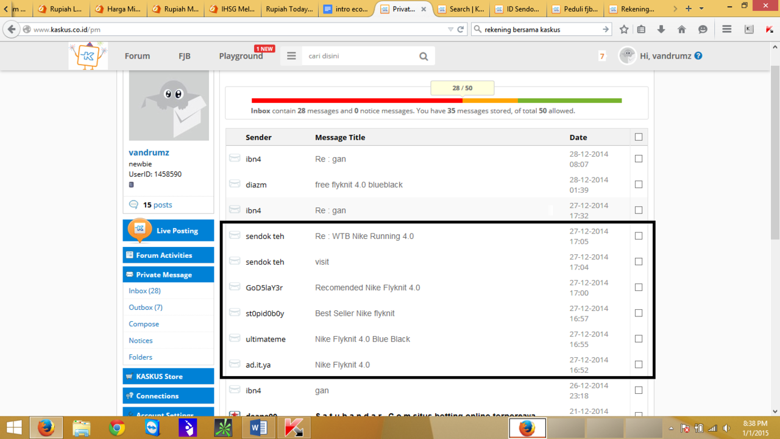Go back with the browser Back arrow
This screenshot has width=780, height=439.
point(12,29)
